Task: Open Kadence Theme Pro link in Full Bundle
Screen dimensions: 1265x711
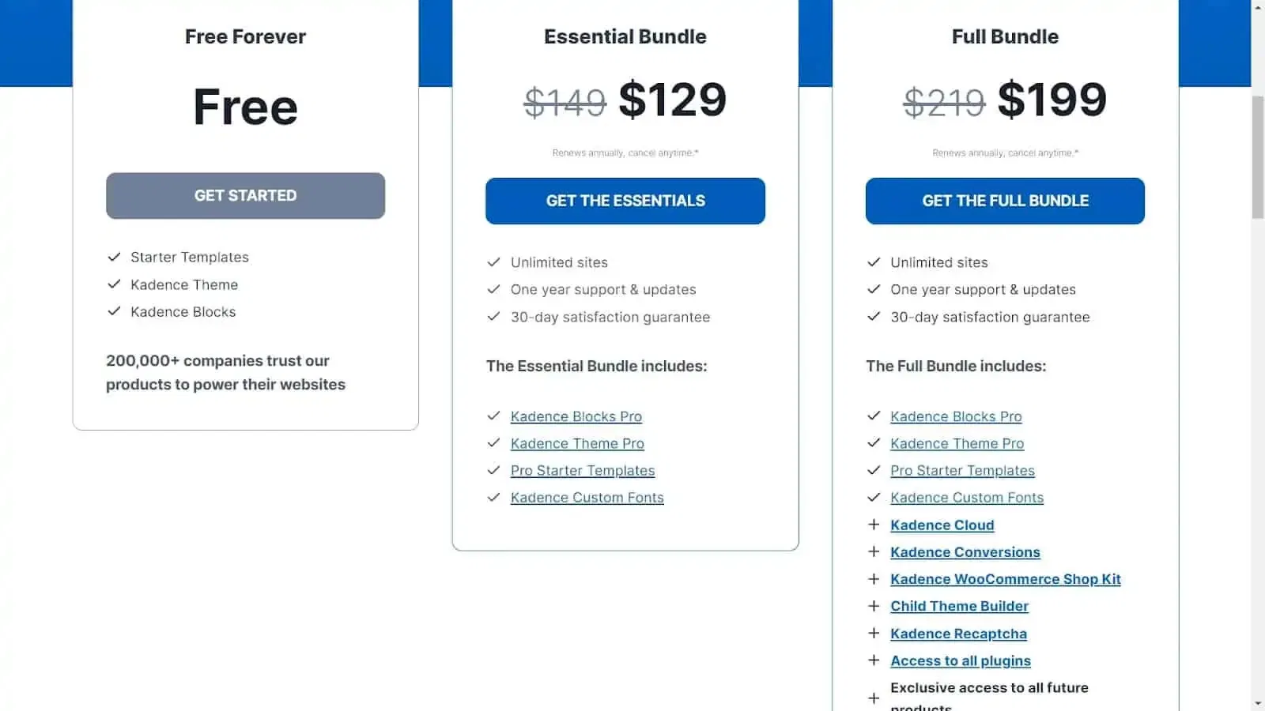Action: [957, 443]
